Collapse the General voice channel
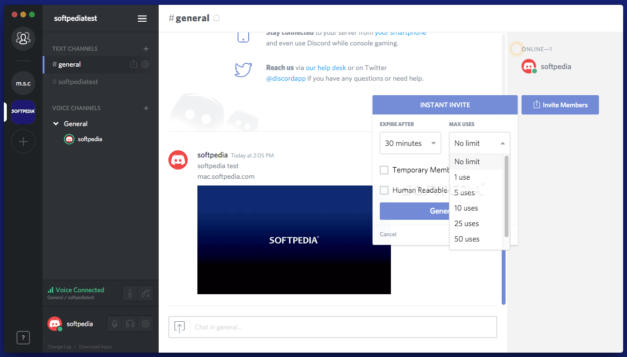The width and height of the screenshot is (627, 357). coord(56,124)
